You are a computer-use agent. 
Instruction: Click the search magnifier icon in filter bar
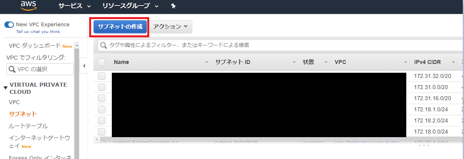[103, 45]
